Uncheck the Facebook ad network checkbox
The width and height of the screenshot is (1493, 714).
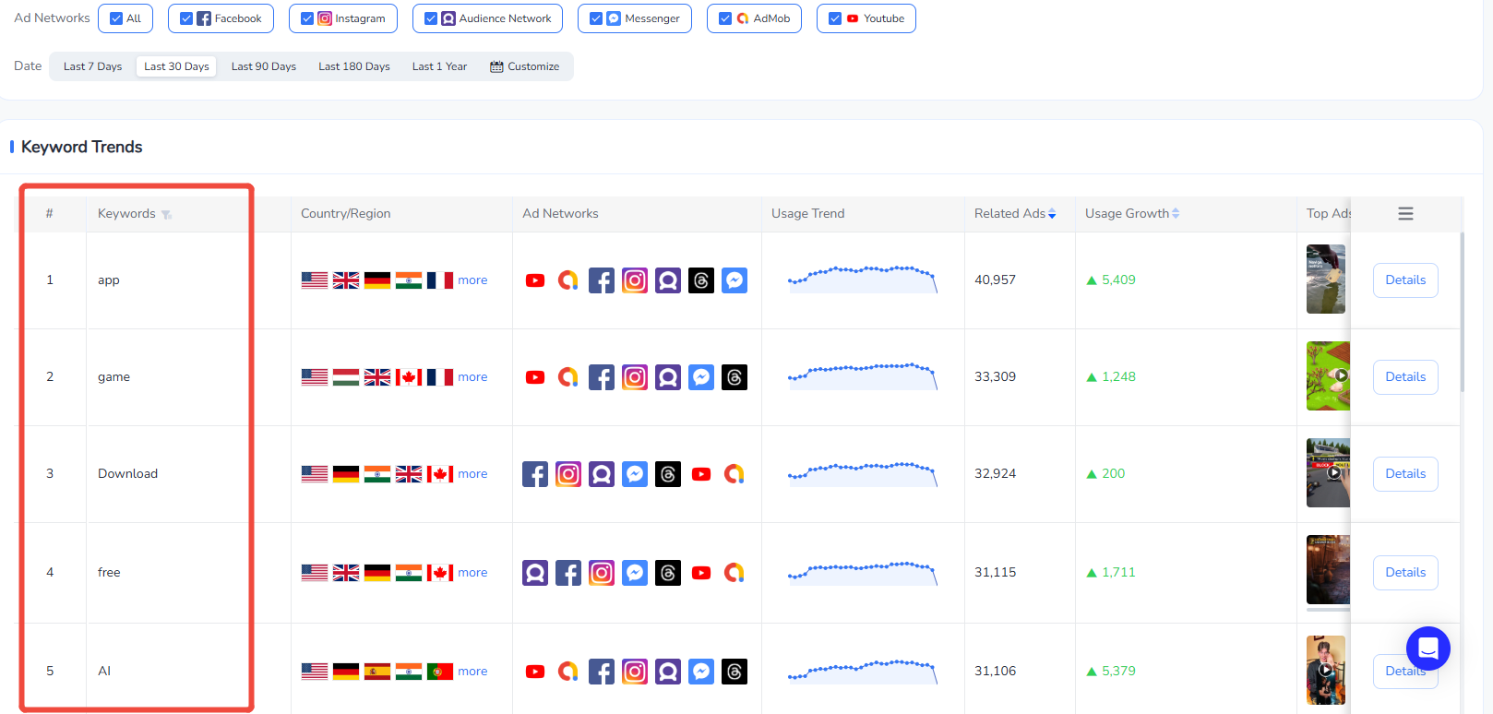click(186, 18)
